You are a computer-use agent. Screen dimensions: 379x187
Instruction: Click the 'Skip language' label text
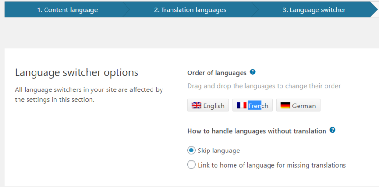219,151
